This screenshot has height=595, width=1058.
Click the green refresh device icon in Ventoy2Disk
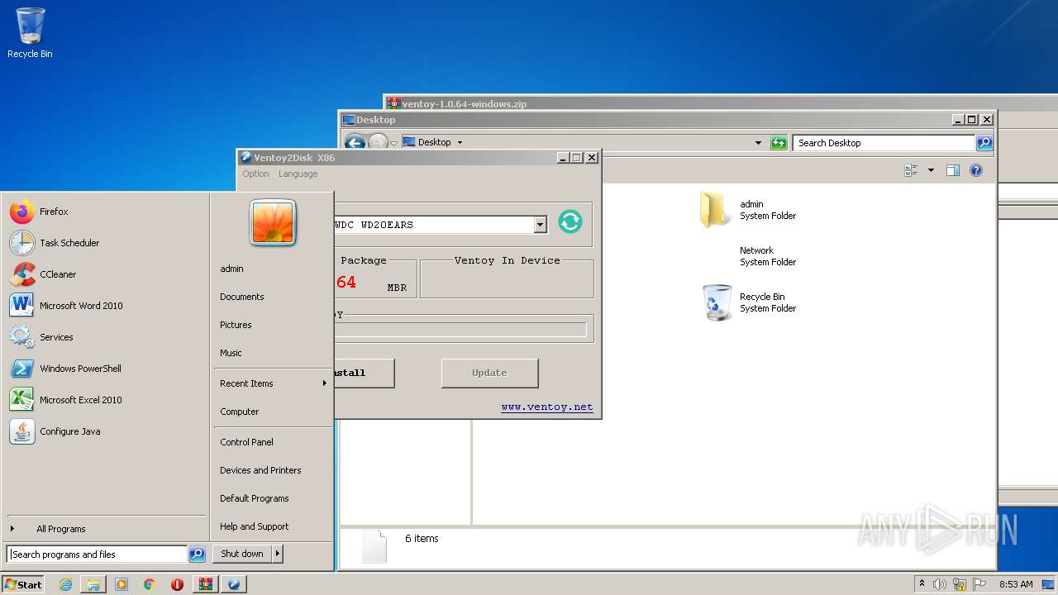pos(570,221)
